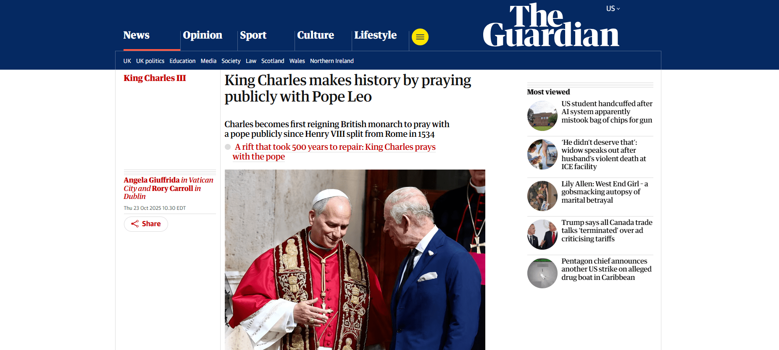Select the News section tab
The width and height of the screenshot is (779, 350).
[137, 35]
